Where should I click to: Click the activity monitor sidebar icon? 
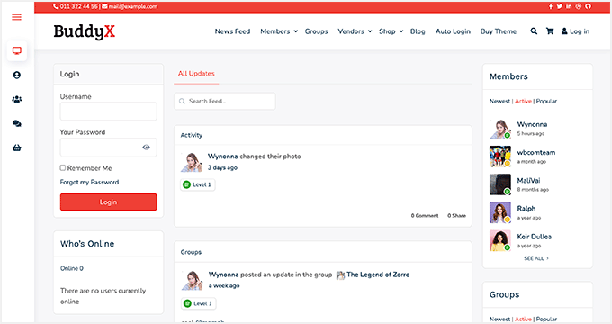(17, 50)
